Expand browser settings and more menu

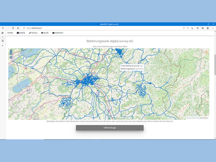[212, 28]
